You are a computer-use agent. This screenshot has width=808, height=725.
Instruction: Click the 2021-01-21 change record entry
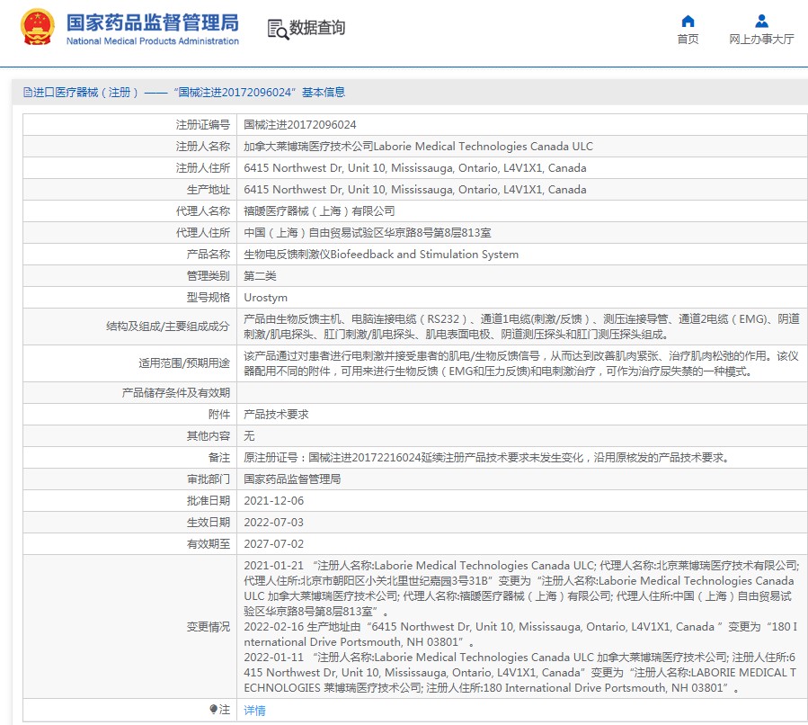point(521,588)
